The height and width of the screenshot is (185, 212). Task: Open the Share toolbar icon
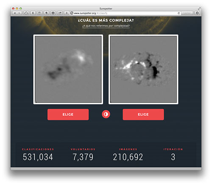[60, 13]
